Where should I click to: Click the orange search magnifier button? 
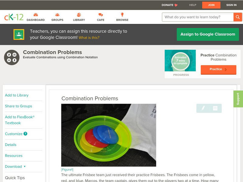pos(238,17)
